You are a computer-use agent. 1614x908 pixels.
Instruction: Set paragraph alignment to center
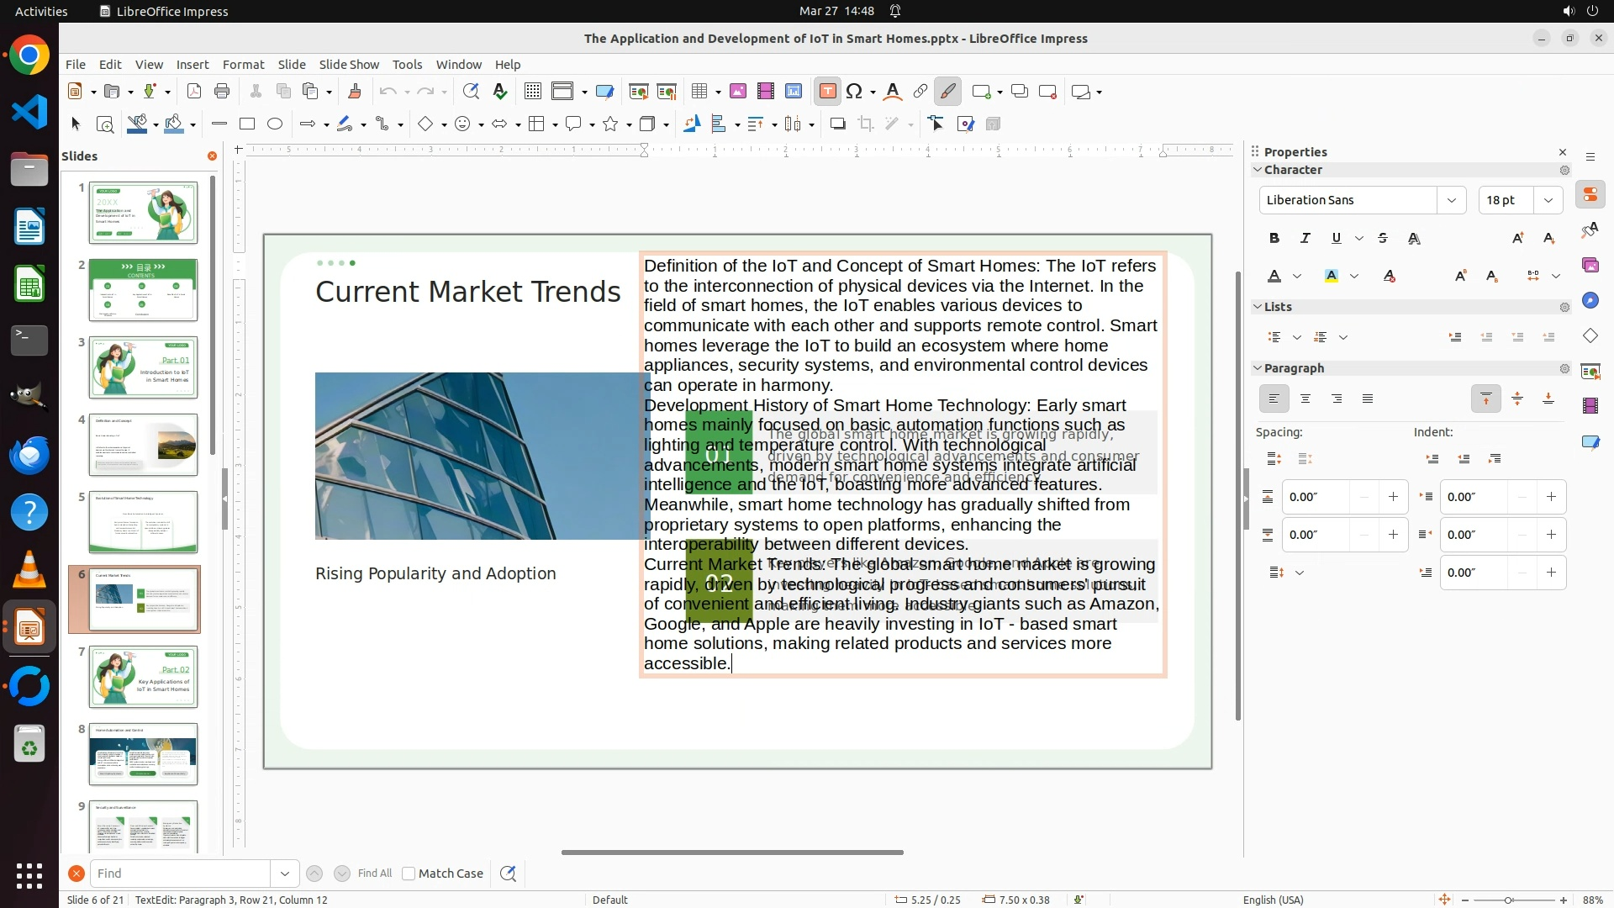tap(1305, 399)
